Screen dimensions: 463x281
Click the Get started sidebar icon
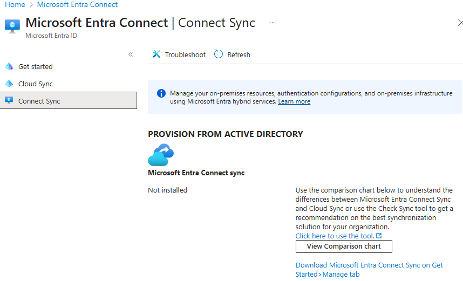pyautogui.click(x=9, y=66)
